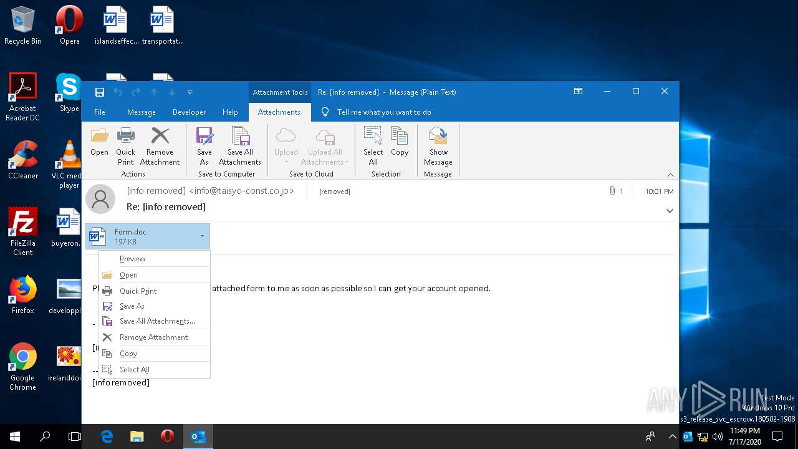Click Show Message ribbon button

(x=438, y=147)
